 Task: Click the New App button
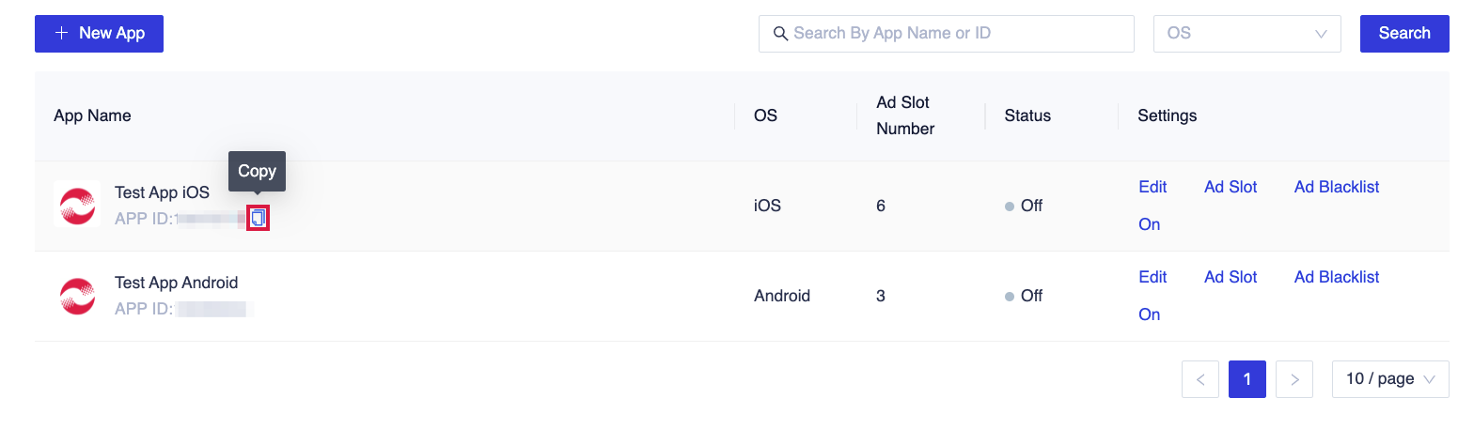coord(99,34)
